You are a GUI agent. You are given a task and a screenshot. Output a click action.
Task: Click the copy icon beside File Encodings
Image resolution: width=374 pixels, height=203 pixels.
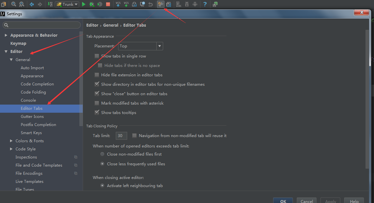click(x=76, y=173)
